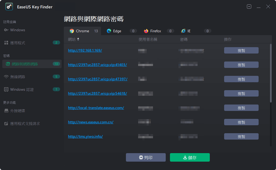
Task: Open 應用程式支援請求 support request
Action: [x=24, y=123]
